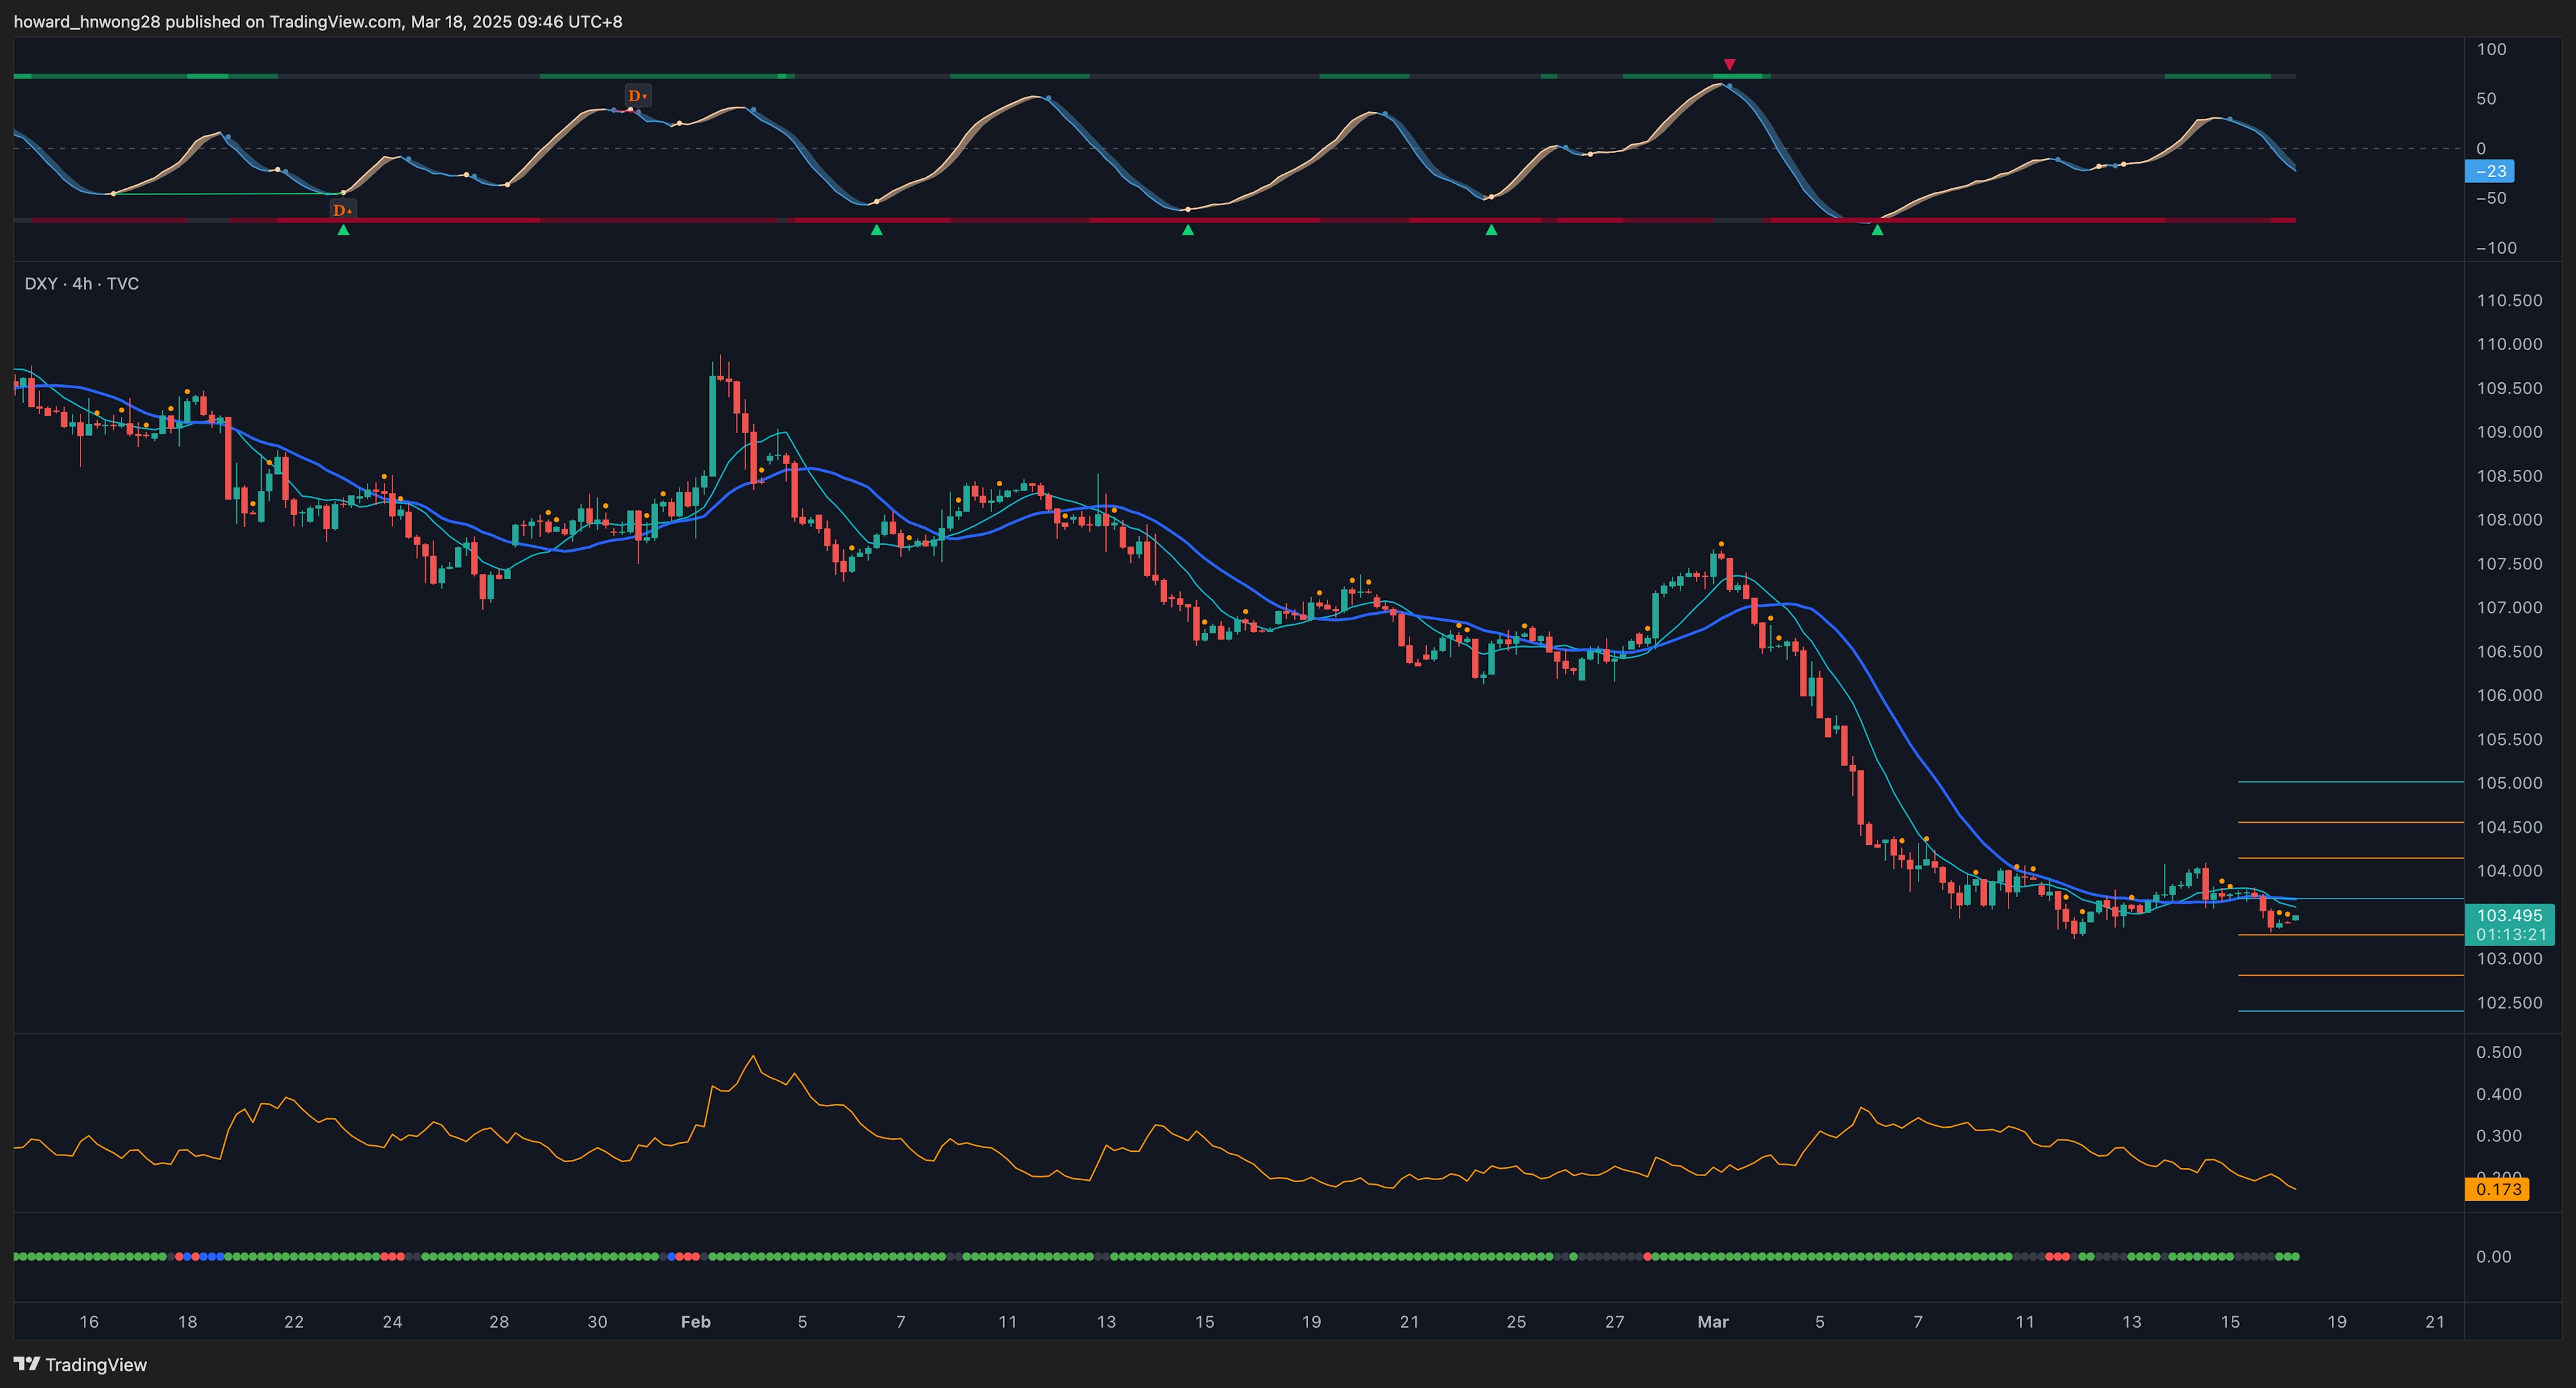Click the Mar month label on time axis
2576x1388 pixels.
coord(1713,1321)
